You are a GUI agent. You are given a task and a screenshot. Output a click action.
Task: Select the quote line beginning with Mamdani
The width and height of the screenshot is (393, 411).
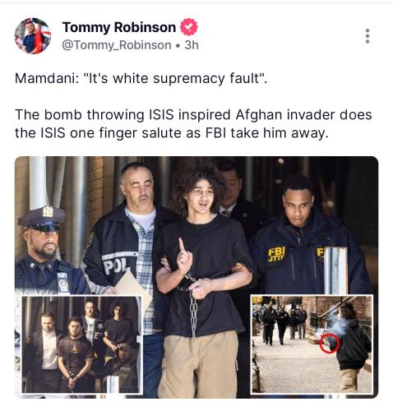[141, 79]
